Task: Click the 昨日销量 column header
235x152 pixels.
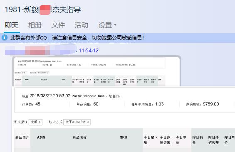Action: (198, 140)
